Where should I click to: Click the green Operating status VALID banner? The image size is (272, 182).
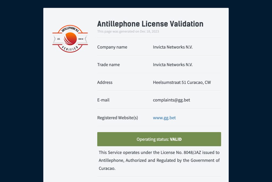(159, 139)
